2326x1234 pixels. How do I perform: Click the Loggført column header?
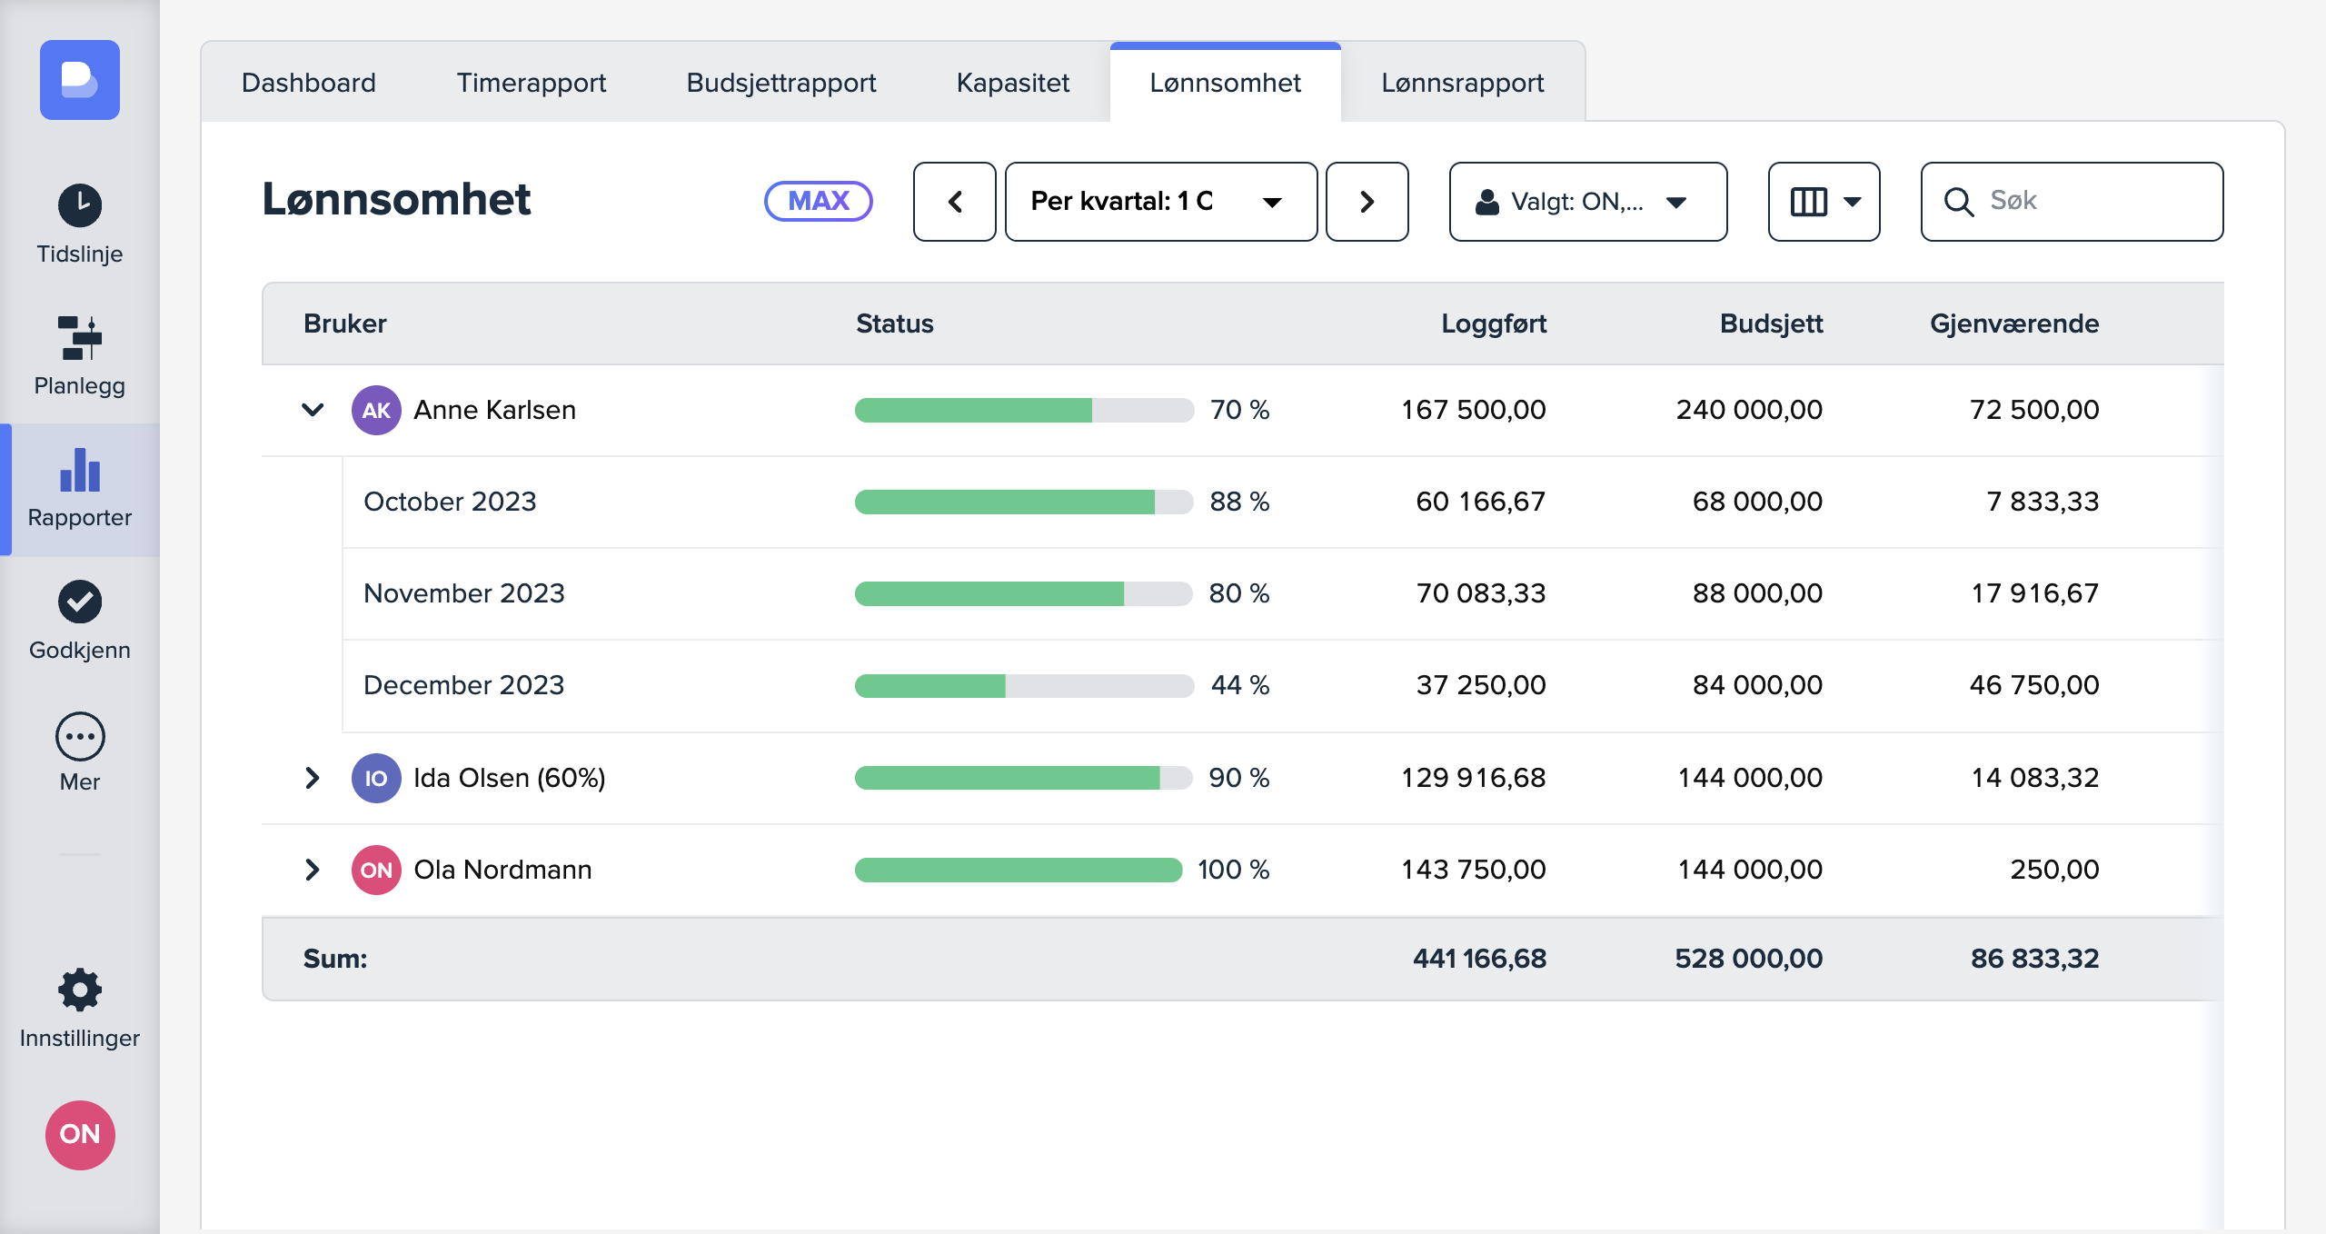[x=1494, y=323]
